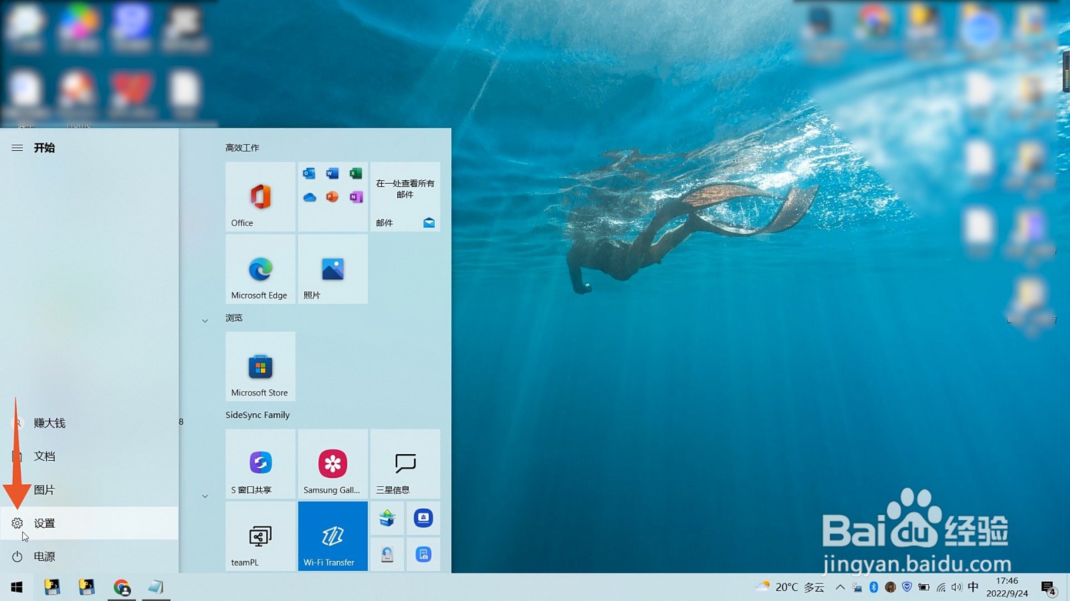
Task: Open the small phone screenshot icon tile
Action: [x=423, y=554]
